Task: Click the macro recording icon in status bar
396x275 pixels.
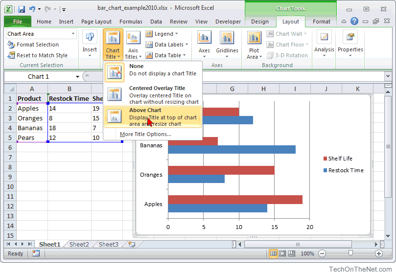Action: point(36,253)
